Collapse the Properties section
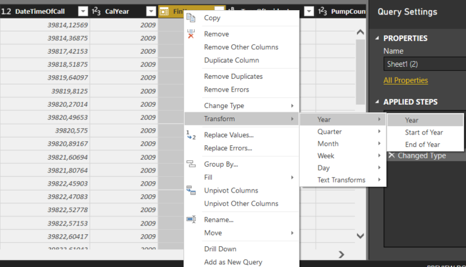The image size is (466, 267). (377, 38)
